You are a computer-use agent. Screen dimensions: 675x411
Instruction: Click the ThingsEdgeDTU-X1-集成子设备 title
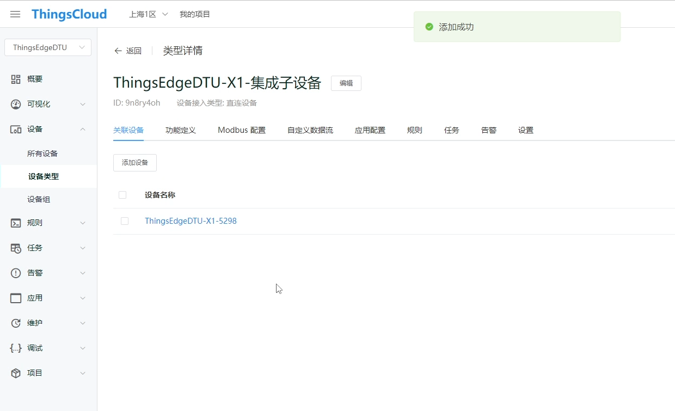pos(217,83)
